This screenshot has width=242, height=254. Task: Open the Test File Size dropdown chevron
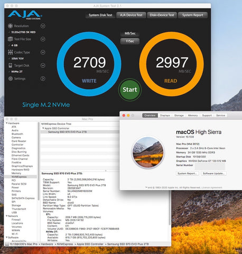[43, 39]
